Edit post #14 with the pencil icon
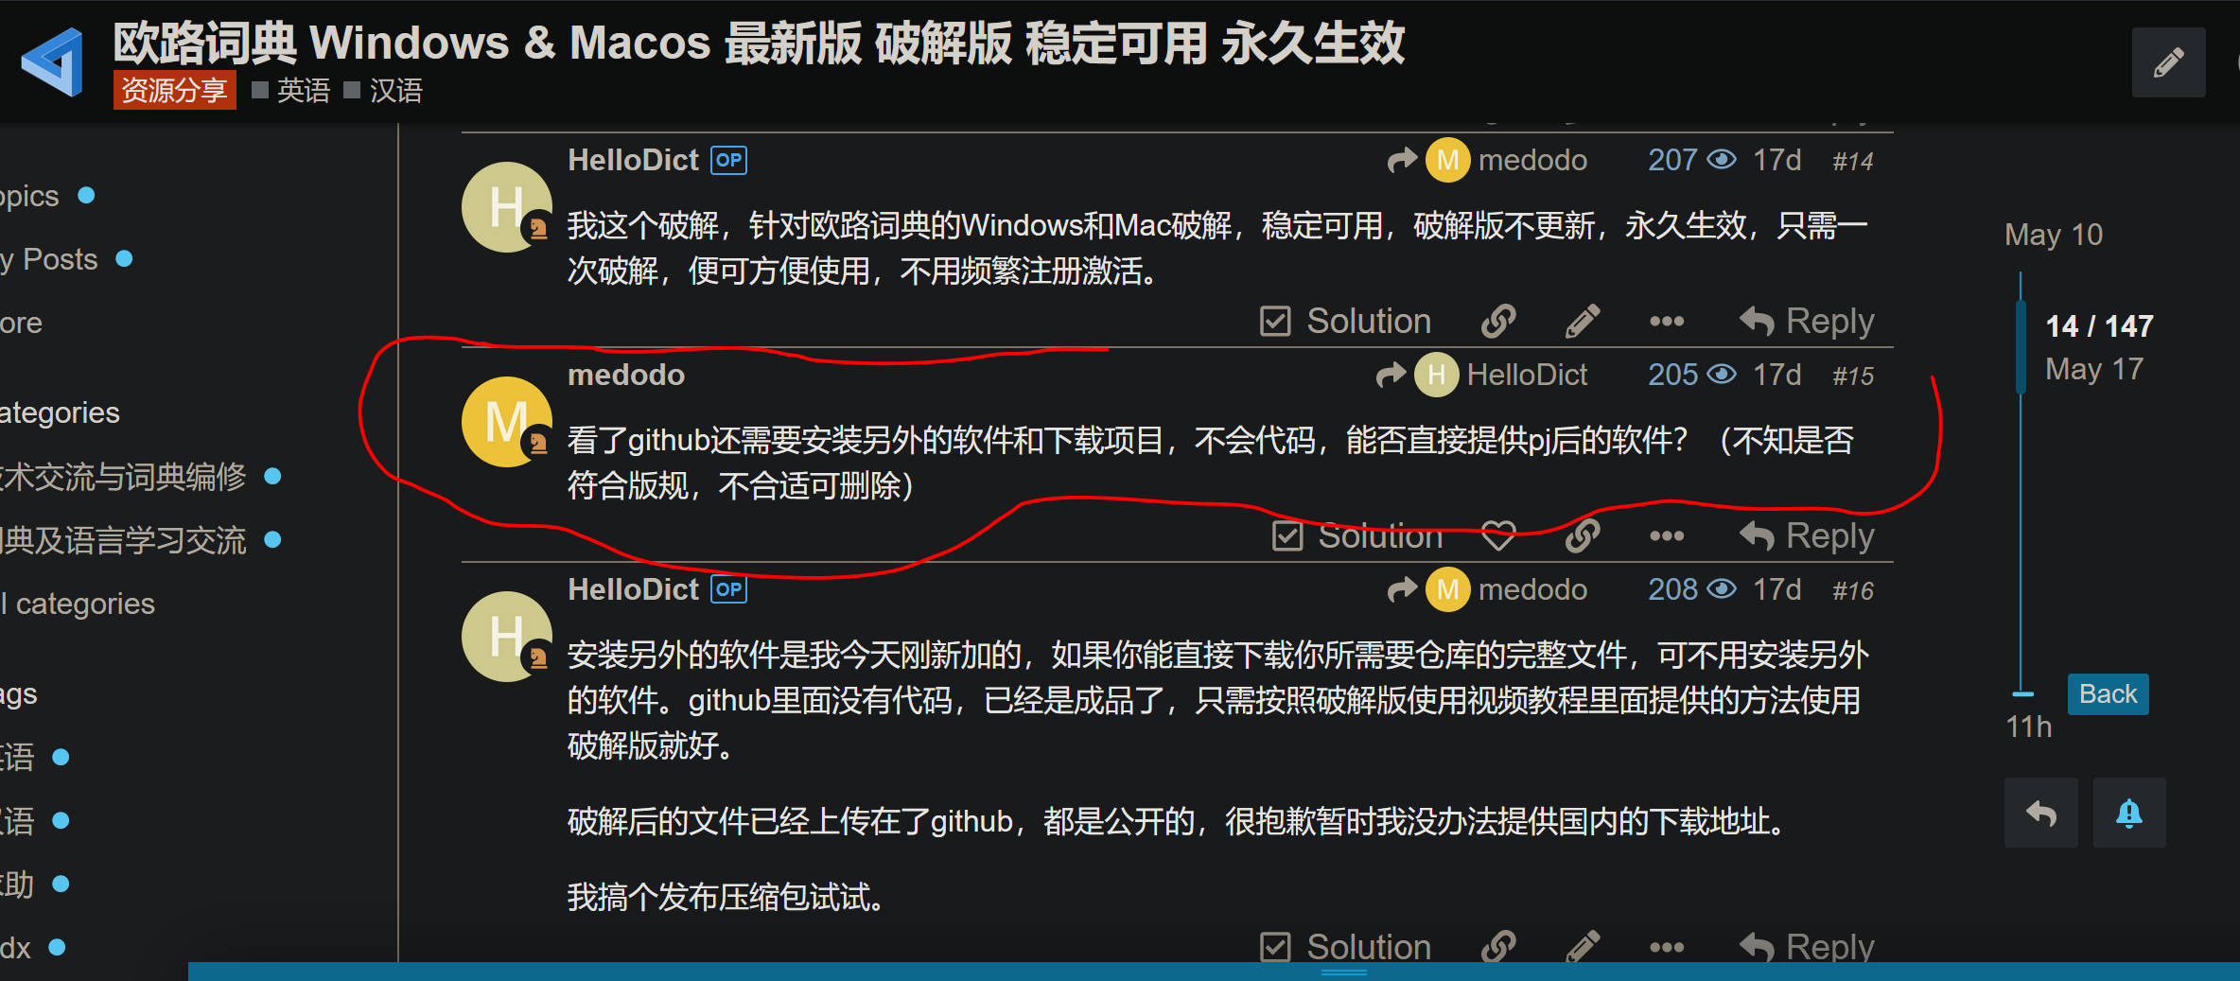The width and height of the screenshot is (2240, 981). 1583,322
